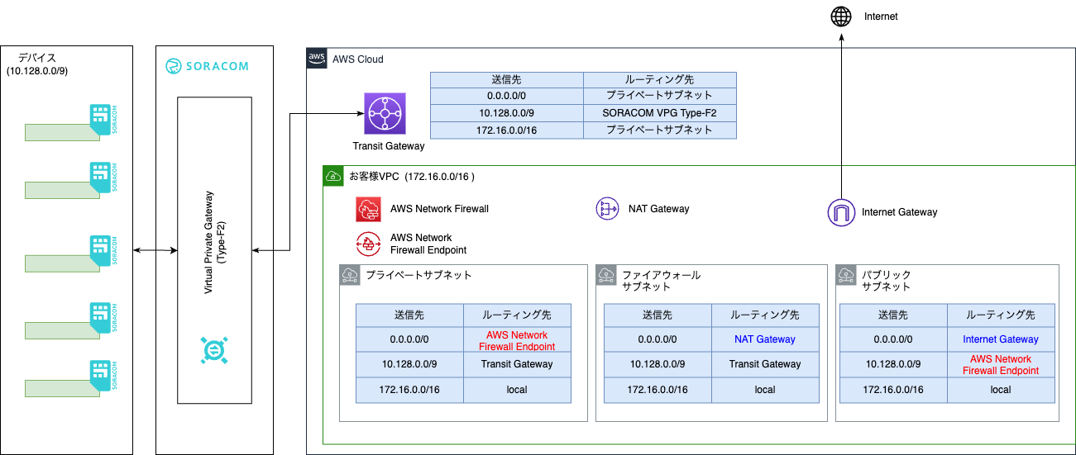Click the Transit Gateway purple icon
This screenshot has width=1076, height=455.
click(x=385, y=113)
